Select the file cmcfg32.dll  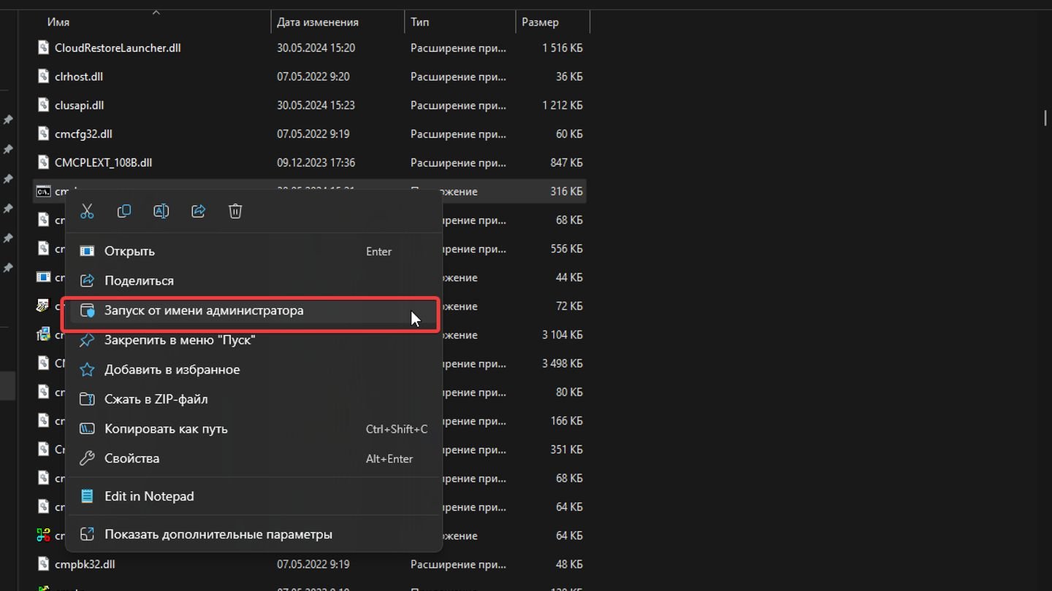click(x=83, y=134)
